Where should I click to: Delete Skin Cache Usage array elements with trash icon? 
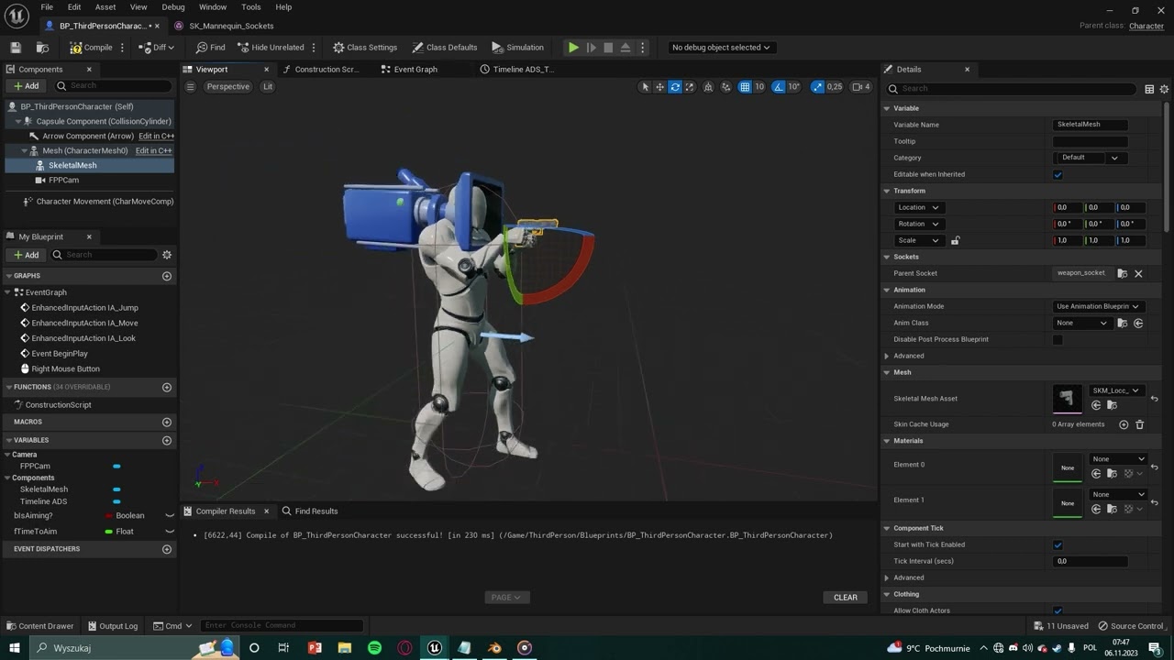[x=1140, y=424]
